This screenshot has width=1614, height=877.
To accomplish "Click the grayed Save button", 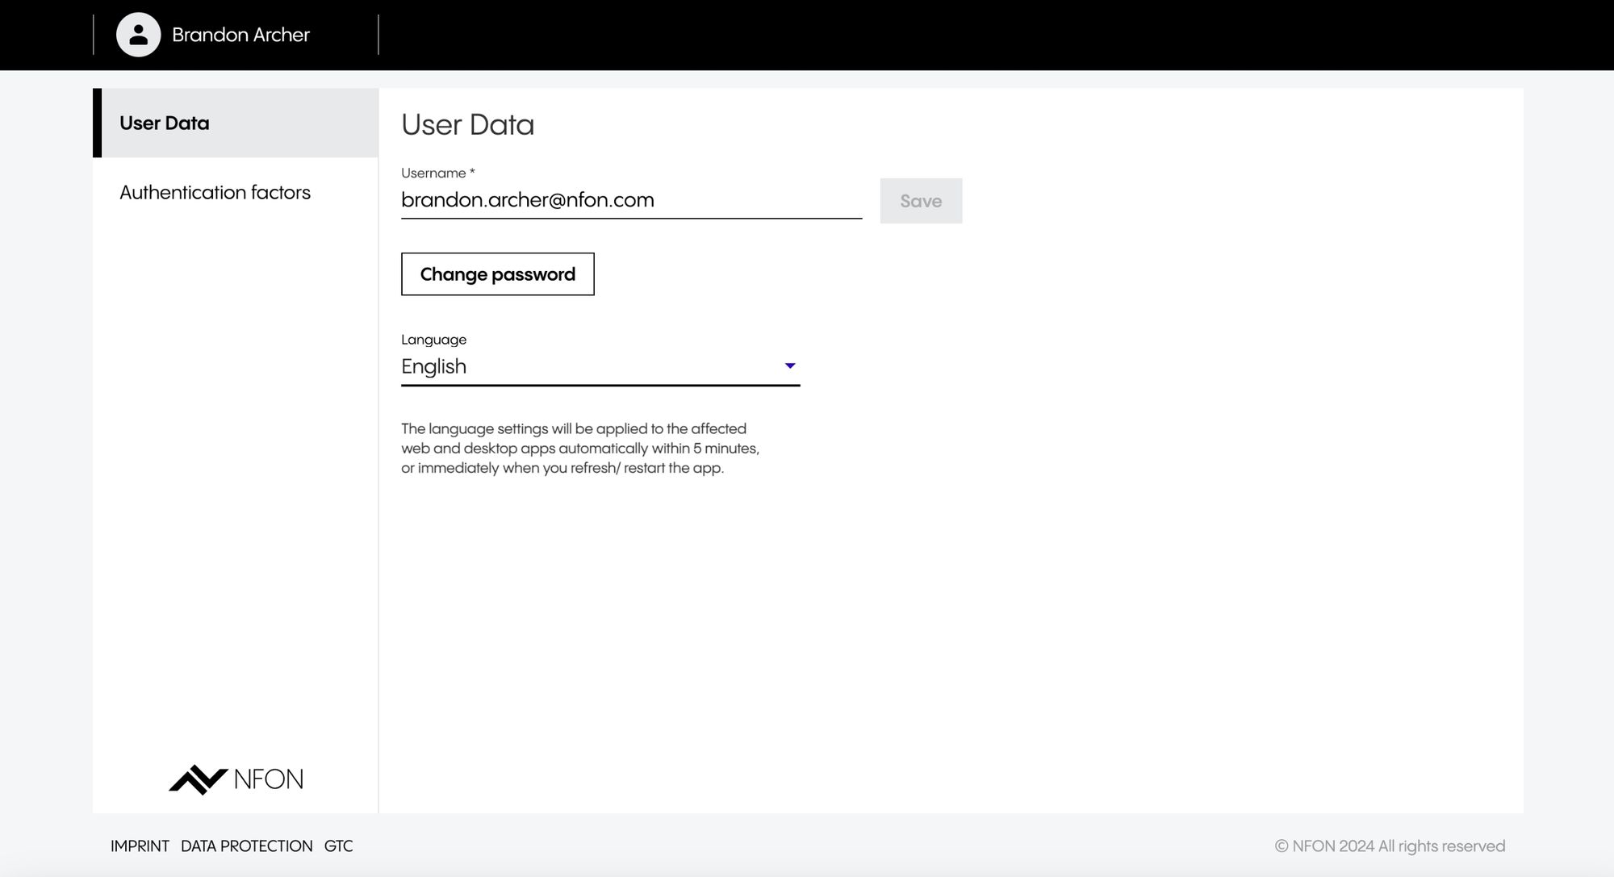I will point(921,201).
